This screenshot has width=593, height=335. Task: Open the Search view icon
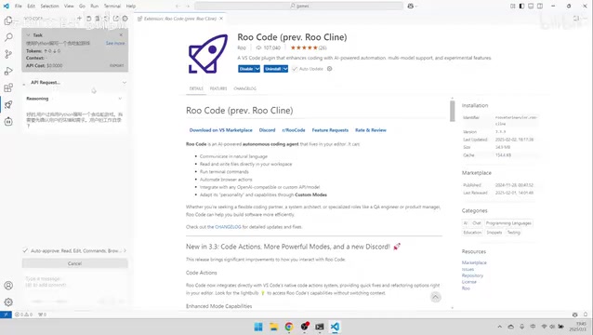pos(8,37)
